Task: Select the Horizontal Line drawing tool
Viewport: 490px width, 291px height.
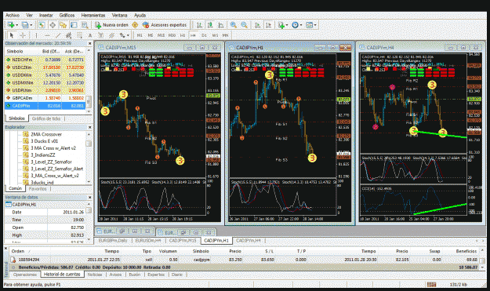Action: coord(47,35)
